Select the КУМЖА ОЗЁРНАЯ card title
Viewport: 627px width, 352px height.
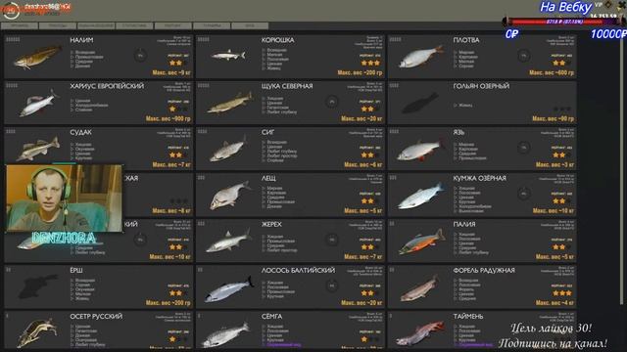coord(480,178)
